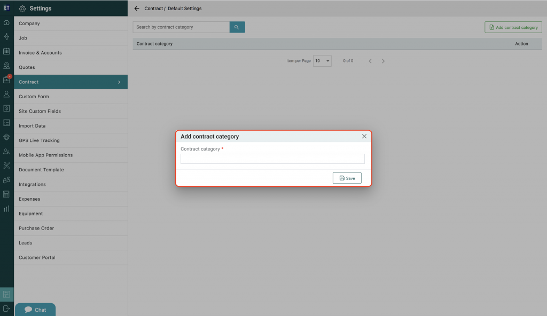Open Quotes settings

tap(71, 67)
